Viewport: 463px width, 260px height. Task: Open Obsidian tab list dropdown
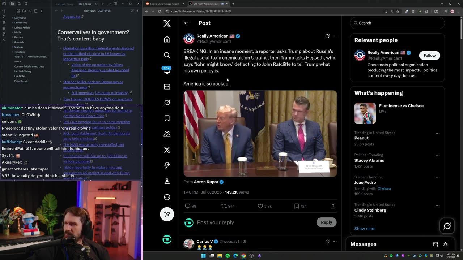click(109, 4)
